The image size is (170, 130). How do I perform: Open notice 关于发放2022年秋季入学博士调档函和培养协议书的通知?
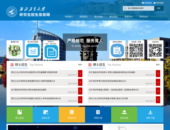112,72
